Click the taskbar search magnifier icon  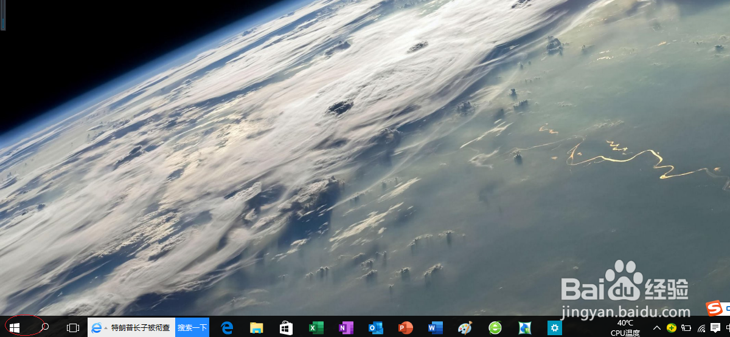click(44, 327)
